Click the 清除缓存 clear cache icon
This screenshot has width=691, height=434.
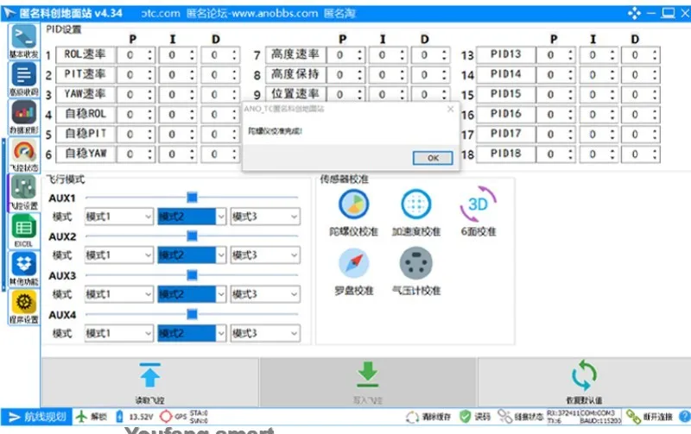tap(412, 417)
